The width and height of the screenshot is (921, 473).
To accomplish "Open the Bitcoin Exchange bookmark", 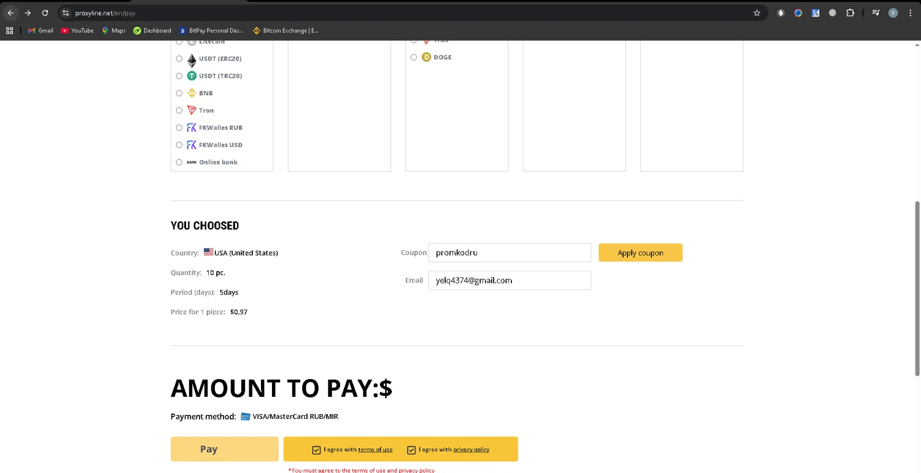I will point(286,31).
